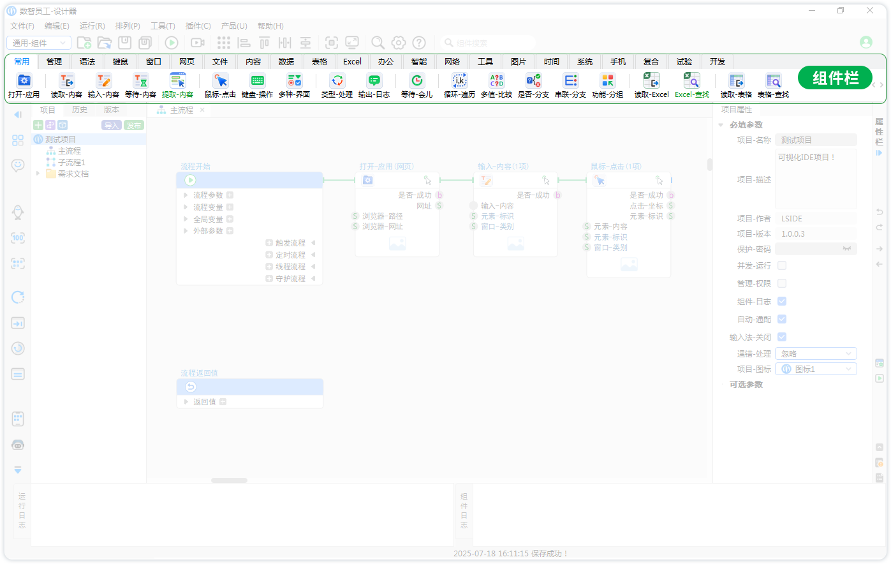This screenshot has height=564, width=891.
Task: Click the 发布 publish button
Action: [x=134, y=126]
